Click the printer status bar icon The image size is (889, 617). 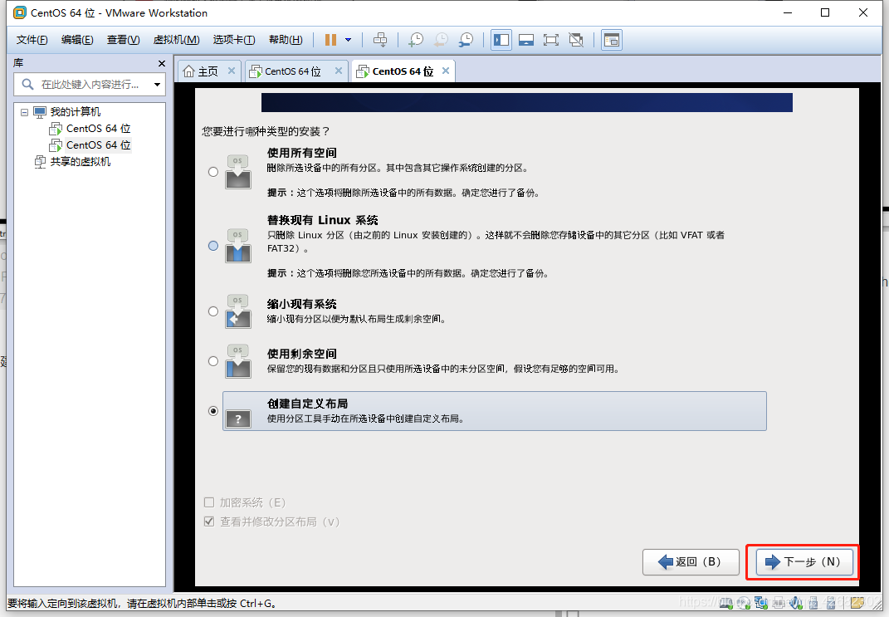pyautogui.click(x=779, y=603)
